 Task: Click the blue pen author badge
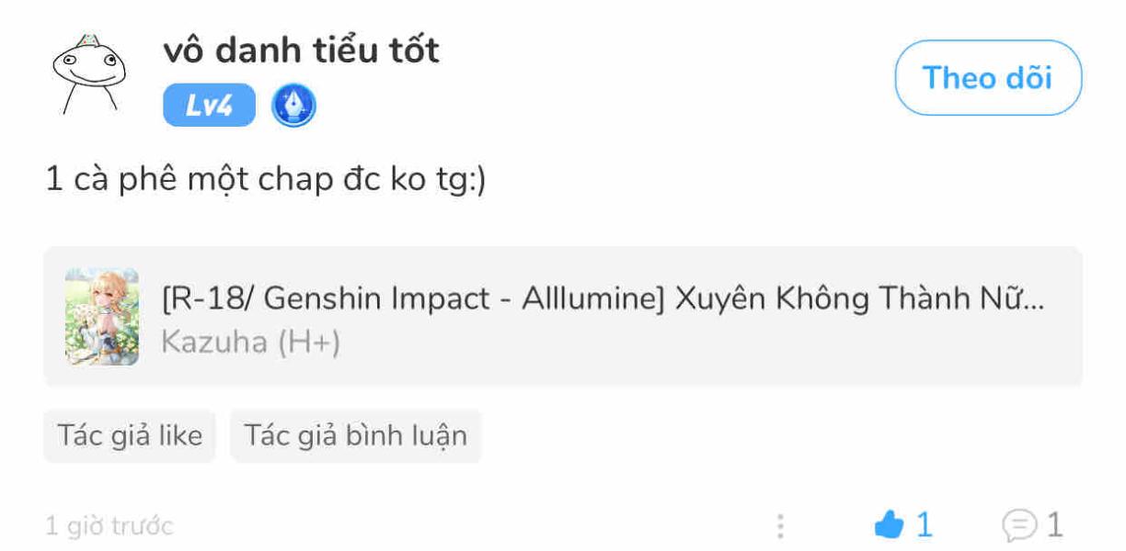[x=293, y=106]
